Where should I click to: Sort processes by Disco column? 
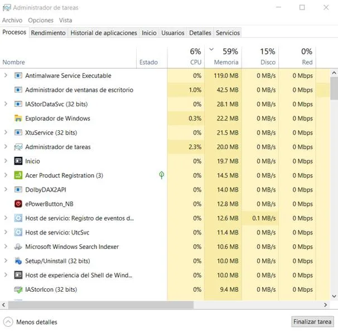pos(260,57)
